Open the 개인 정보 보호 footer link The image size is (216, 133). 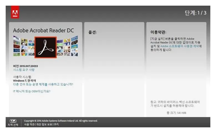44,124
